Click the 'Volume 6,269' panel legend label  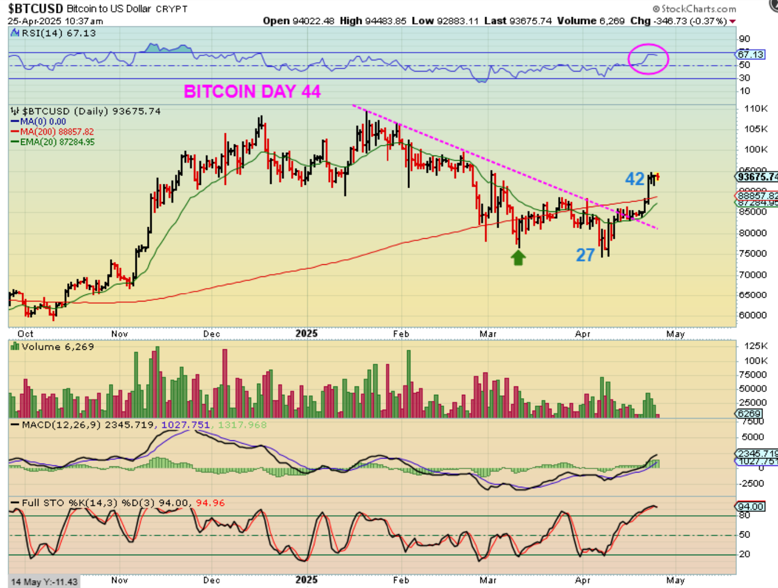[58, 346]
